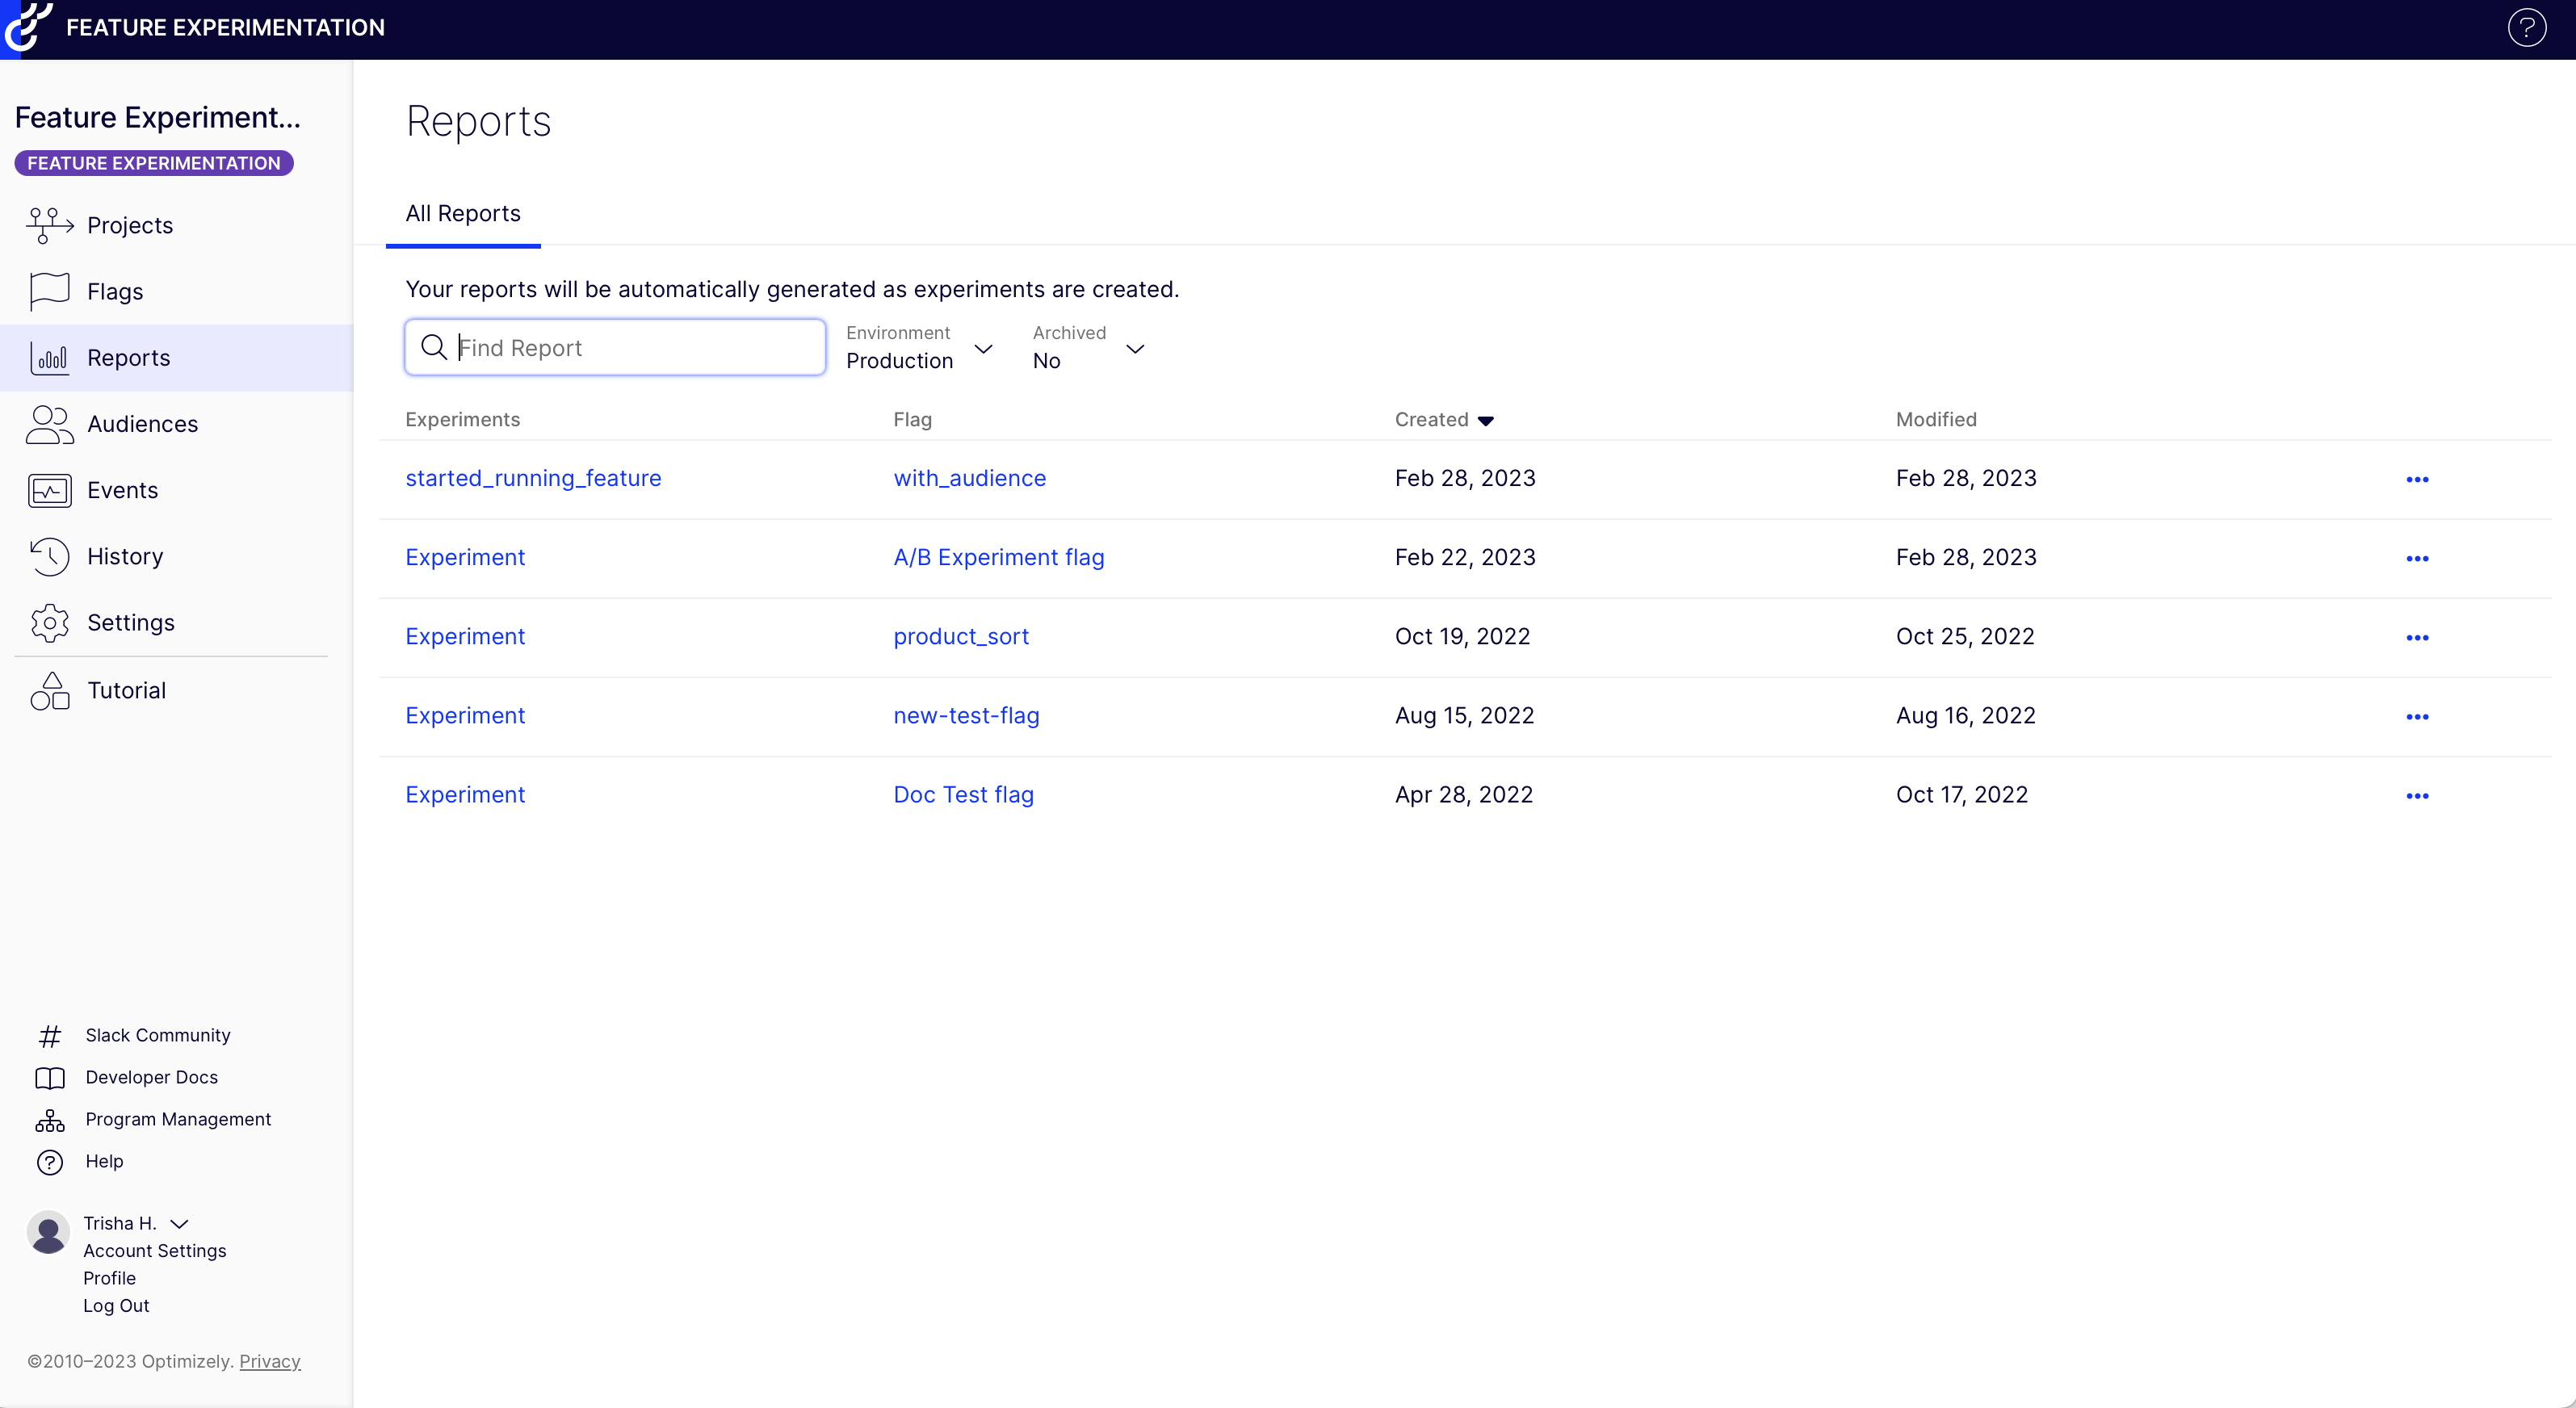The height and width of the screenshot is (1408, 2576).
Task: Select the All Reports tab
Action: [463, 213]
